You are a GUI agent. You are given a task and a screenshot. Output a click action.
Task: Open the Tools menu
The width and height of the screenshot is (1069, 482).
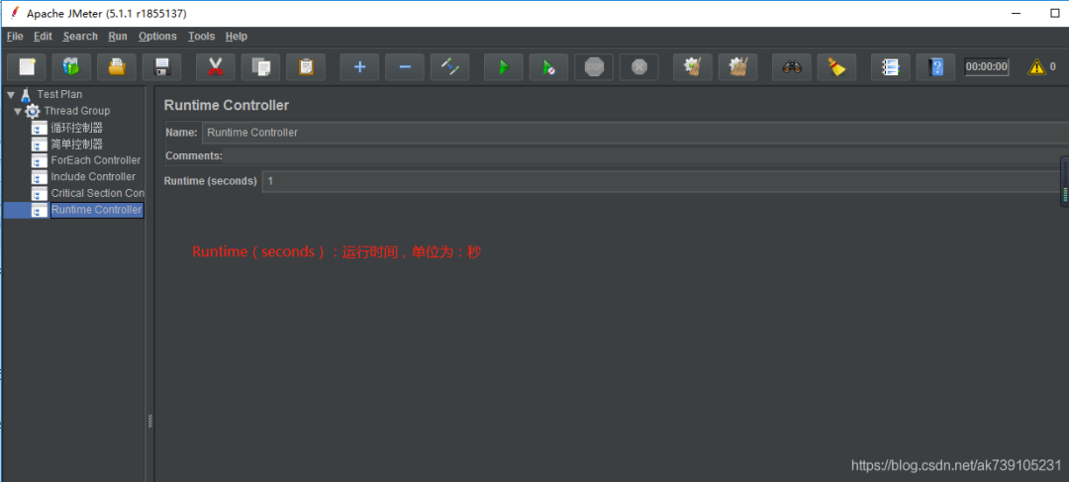pyautogui.click(x=201, y=37)
